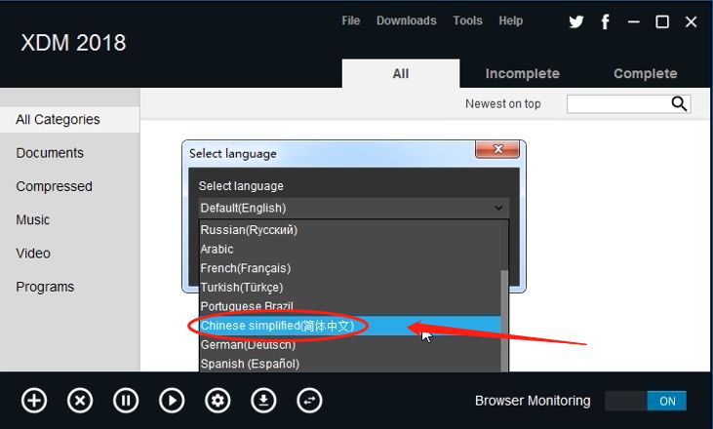Open the Newest on top sort dropdown
This screenshot has width=713, height=429.
click(503, 104)
